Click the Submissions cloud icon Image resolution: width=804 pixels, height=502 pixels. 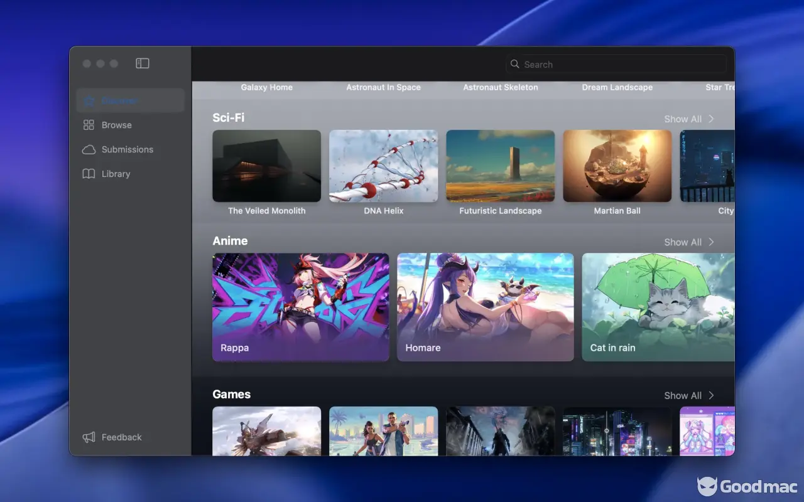(89, 149)
